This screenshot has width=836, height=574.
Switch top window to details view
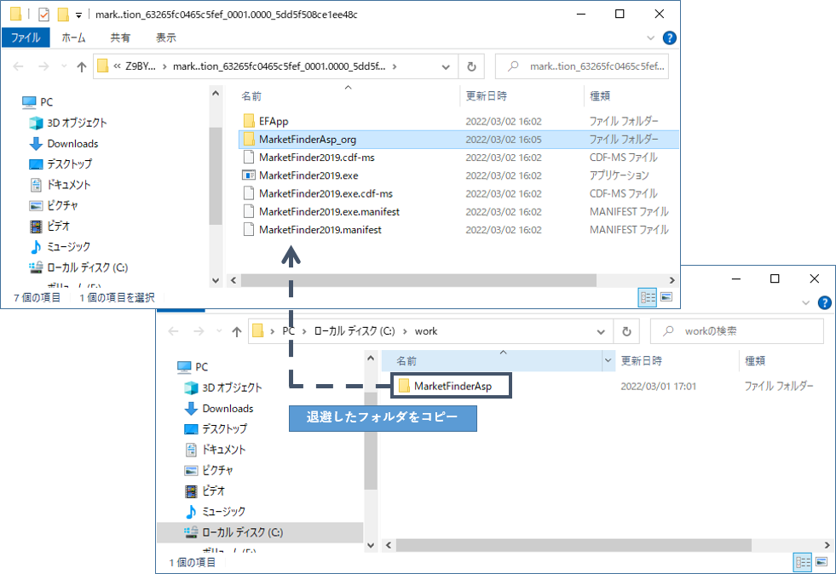(648, 297)
